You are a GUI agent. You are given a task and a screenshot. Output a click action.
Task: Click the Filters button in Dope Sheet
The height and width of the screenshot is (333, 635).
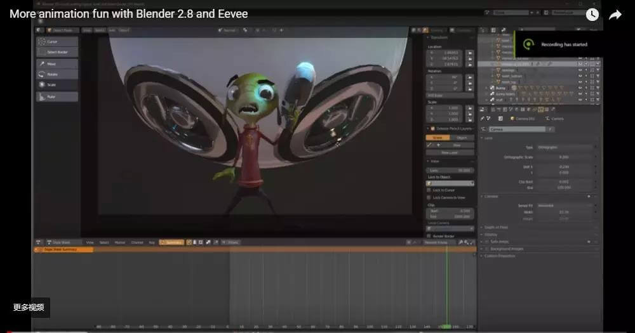(x=231, y=242)
